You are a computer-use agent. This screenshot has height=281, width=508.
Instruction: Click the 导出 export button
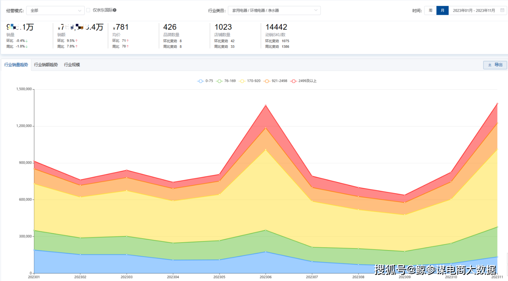(x=495, y=65)
